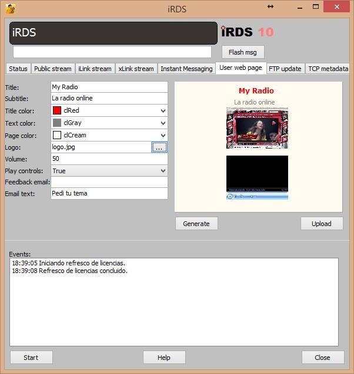Switch to the TCP metadata tab
This screenshot has height=374, width=354.
pos(328,69)
